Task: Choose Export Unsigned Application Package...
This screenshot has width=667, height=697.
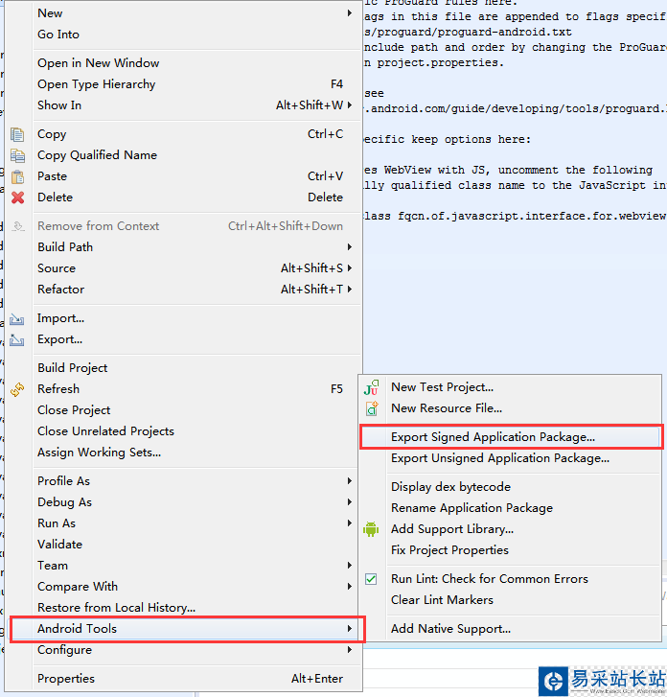Action: (x=510, y=458)
